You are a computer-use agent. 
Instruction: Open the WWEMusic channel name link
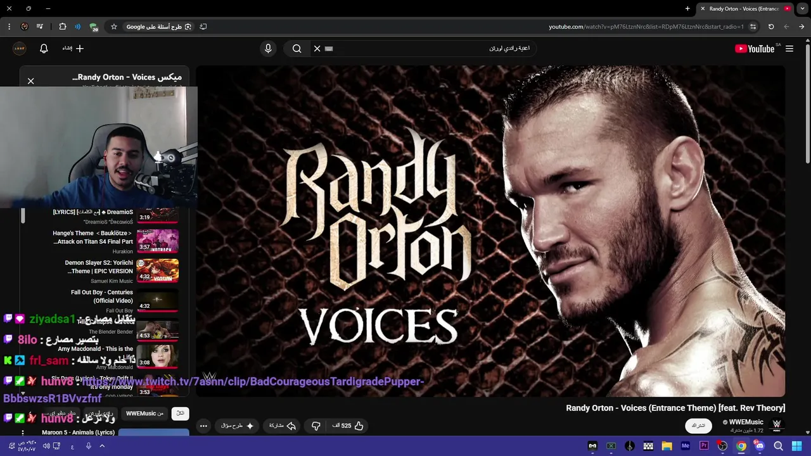coord(746,422)
